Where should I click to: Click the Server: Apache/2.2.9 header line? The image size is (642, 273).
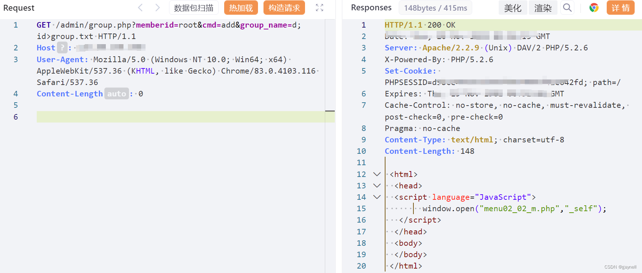pyautogui.click(x=486, y=48)
